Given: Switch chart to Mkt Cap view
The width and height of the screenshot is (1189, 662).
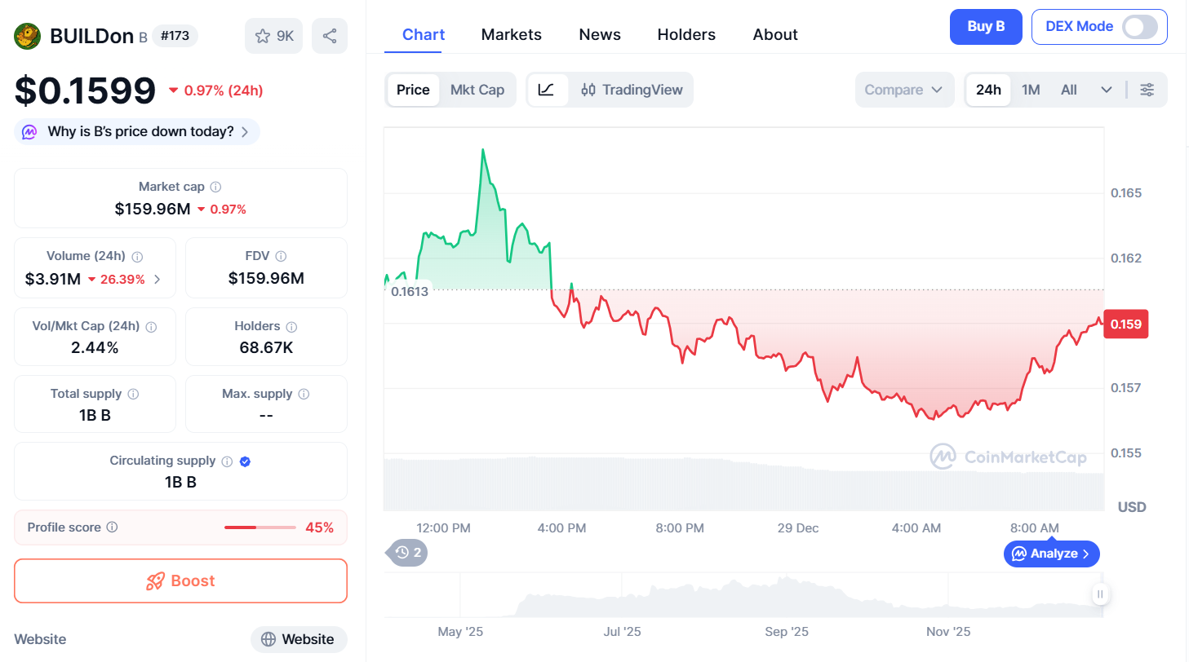Looking at the screenshot, I should pos(477,90).
